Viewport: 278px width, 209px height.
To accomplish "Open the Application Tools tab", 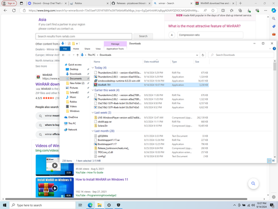I will point(115,48).
